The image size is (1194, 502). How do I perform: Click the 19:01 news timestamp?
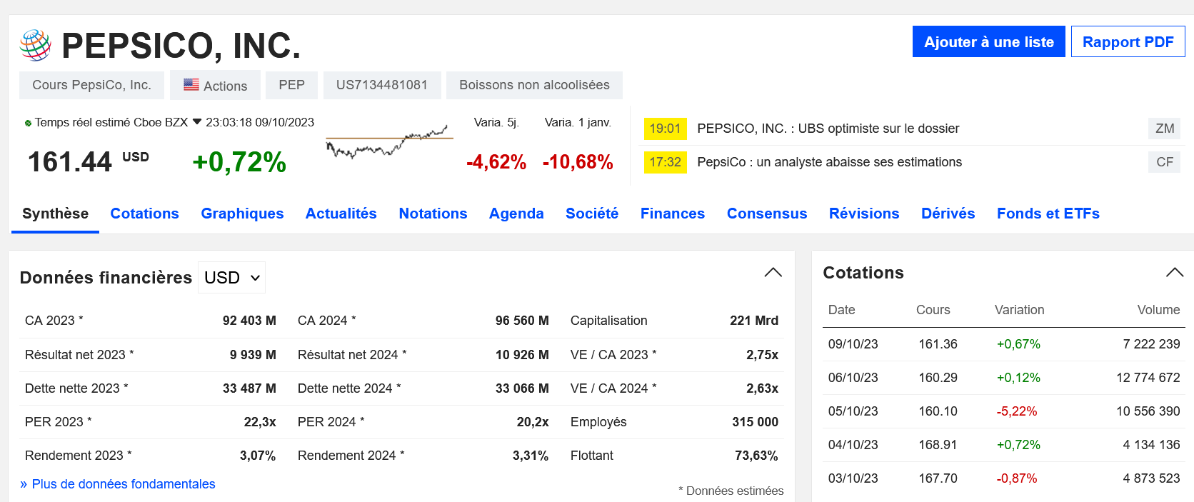point(665,129)
